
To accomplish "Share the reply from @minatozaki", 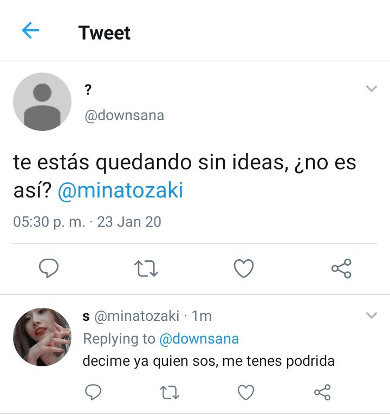I will coord(322,392).
